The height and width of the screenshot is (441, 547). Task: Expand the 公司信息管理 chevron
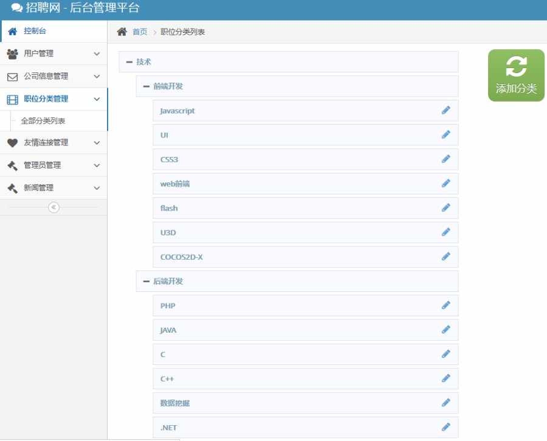point(97,77)
